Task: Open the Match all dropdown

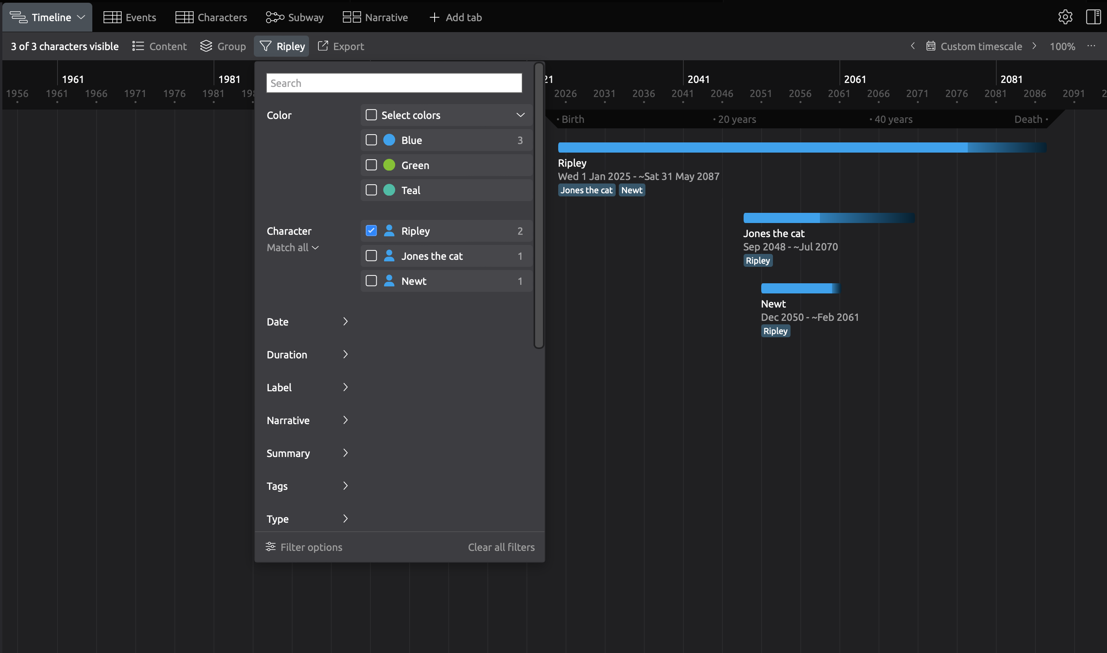Action: 293,247
